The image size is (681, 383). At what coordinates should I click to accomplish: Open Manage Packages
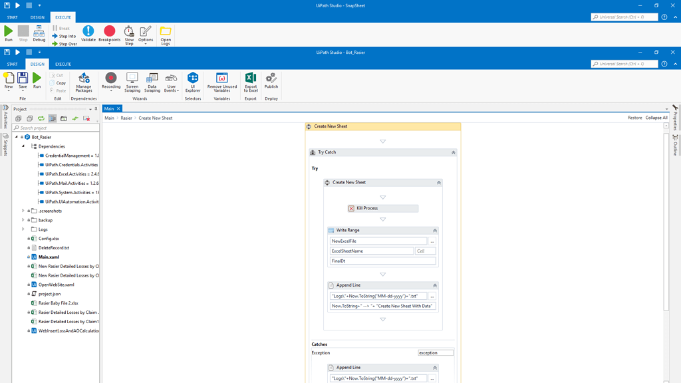(x=84, y=81)
